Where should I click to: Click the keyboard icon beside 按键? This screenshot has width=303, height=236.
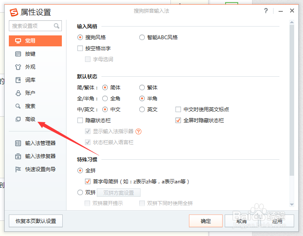click(x=18, y=54)
